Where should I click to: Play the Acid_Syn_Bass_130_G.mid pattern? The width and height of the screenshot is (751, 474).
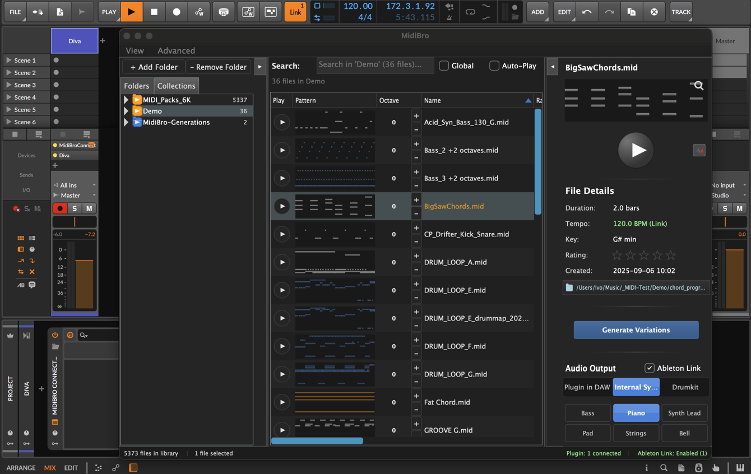[x=282, y=122]
